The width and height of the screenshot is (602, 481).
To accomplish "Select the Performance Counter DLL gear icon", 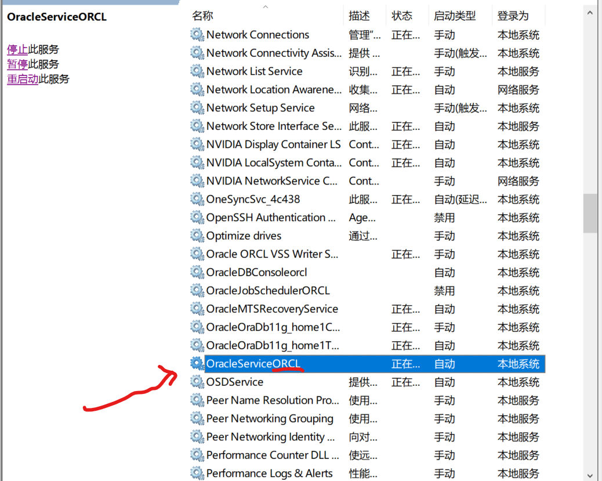I will coord(197,455).
